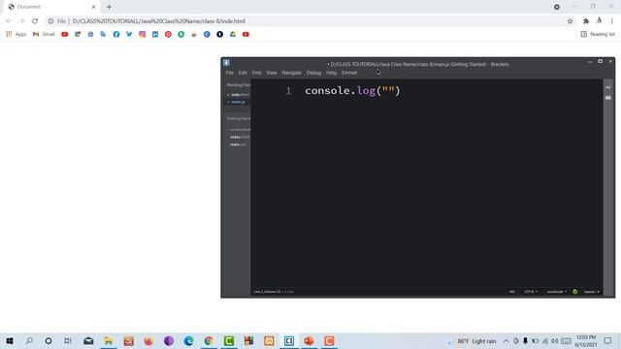The image size is (621, 349).
Task: Open the UTF-8 encoding dropdown
Action: coord(531,292)
